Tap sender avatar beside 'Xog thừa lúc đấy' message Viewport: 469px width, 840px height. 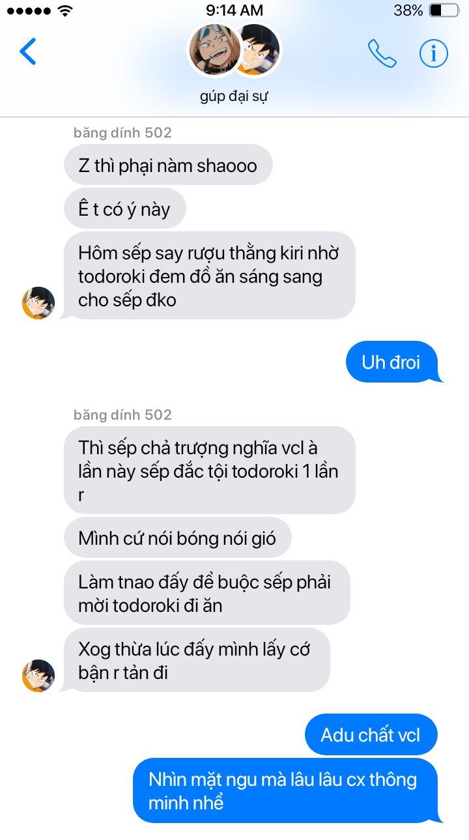(x=38, y=676)
